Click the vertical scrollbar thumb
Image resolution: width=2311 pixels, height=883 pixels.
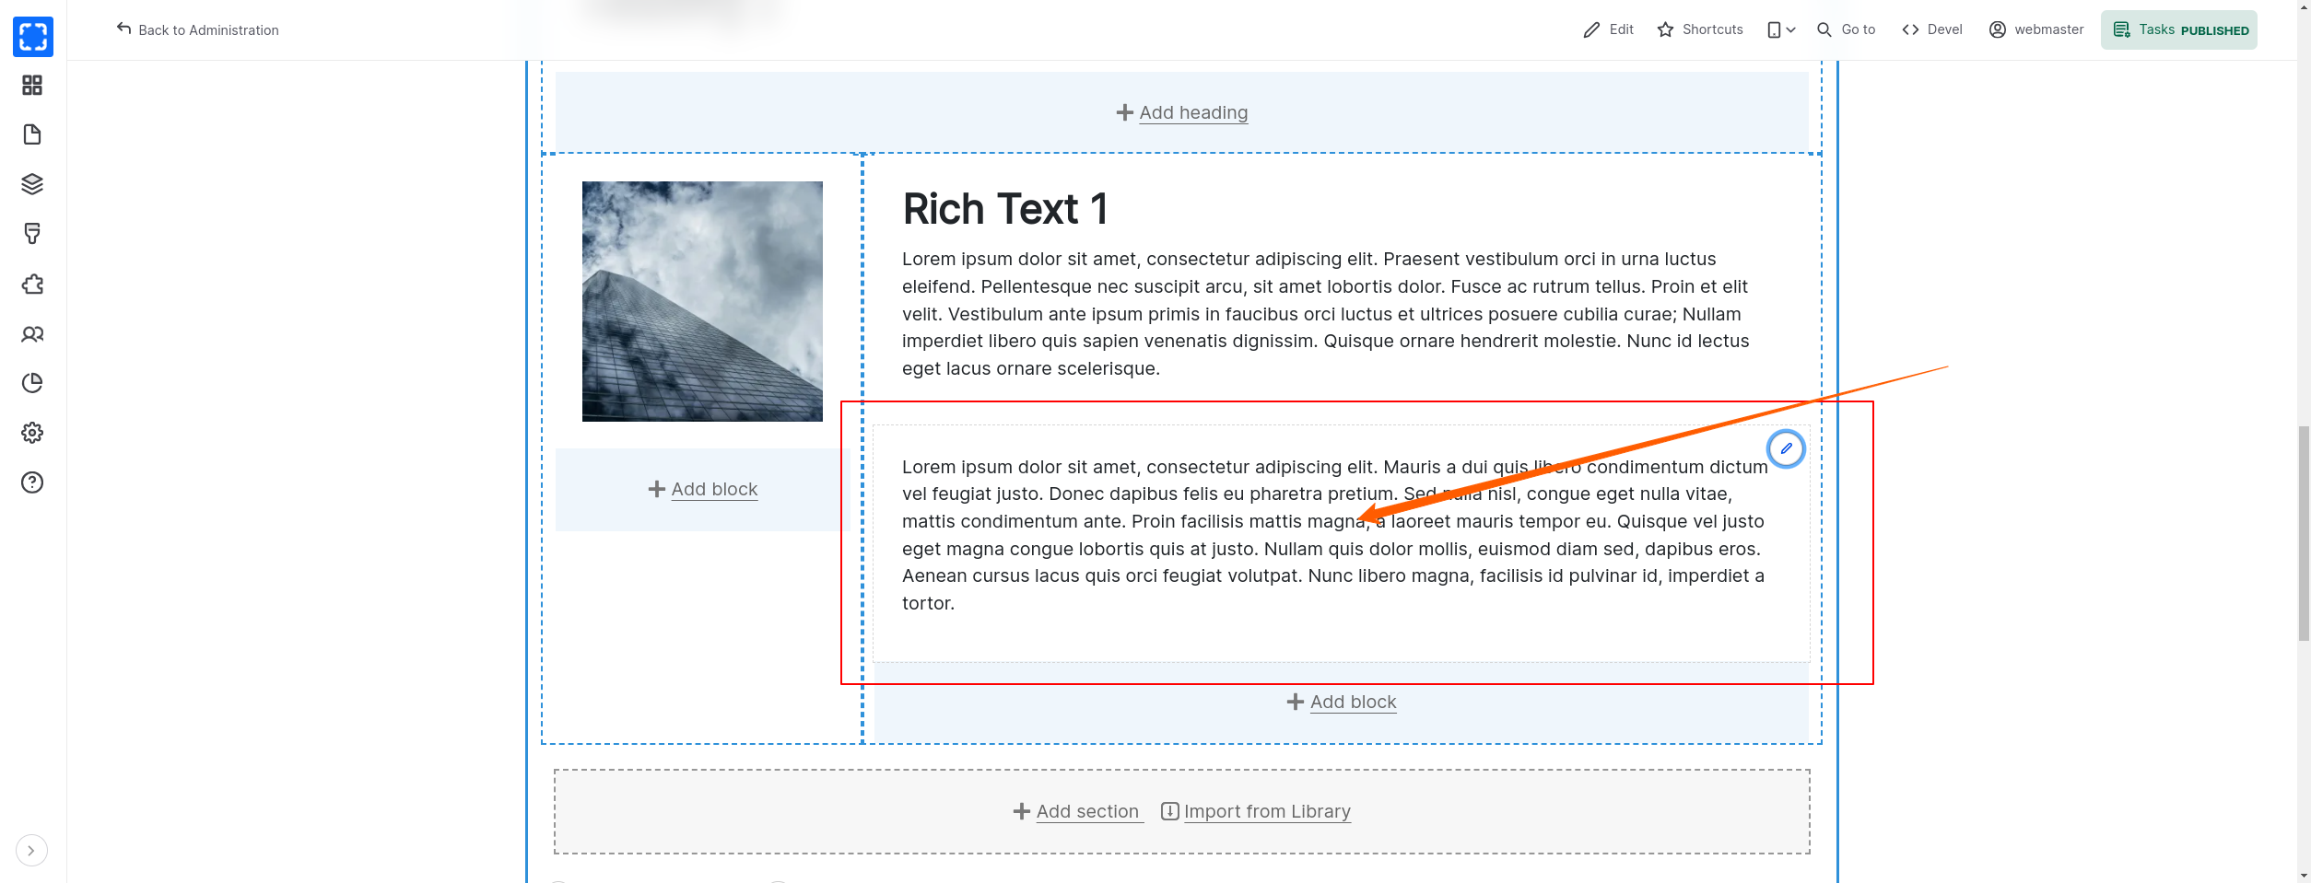coord(2304,533)
